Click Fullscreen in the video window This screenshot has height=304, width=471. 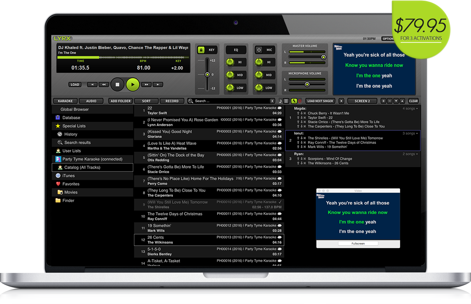358,243
